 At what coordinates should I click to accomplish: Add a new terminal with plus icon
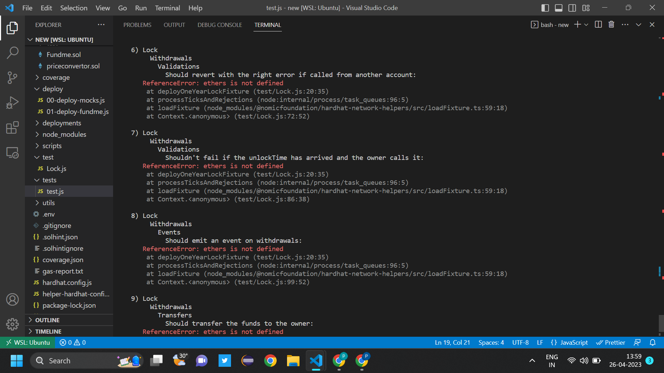[577, 25]
